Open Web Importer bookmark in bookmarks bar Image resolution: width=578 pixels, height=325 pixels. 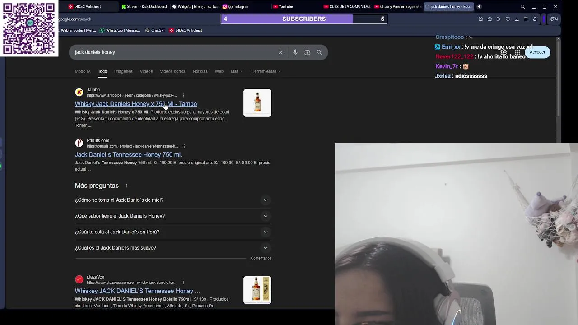[78, 30]
